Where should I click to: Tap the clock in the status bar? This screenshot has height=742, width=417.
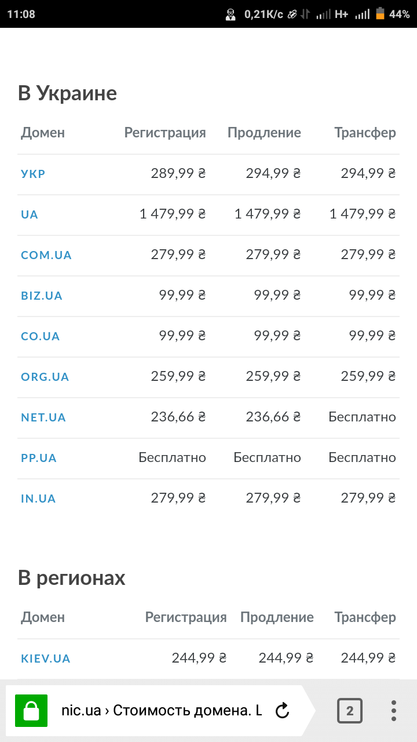click(x=21, y=14)
